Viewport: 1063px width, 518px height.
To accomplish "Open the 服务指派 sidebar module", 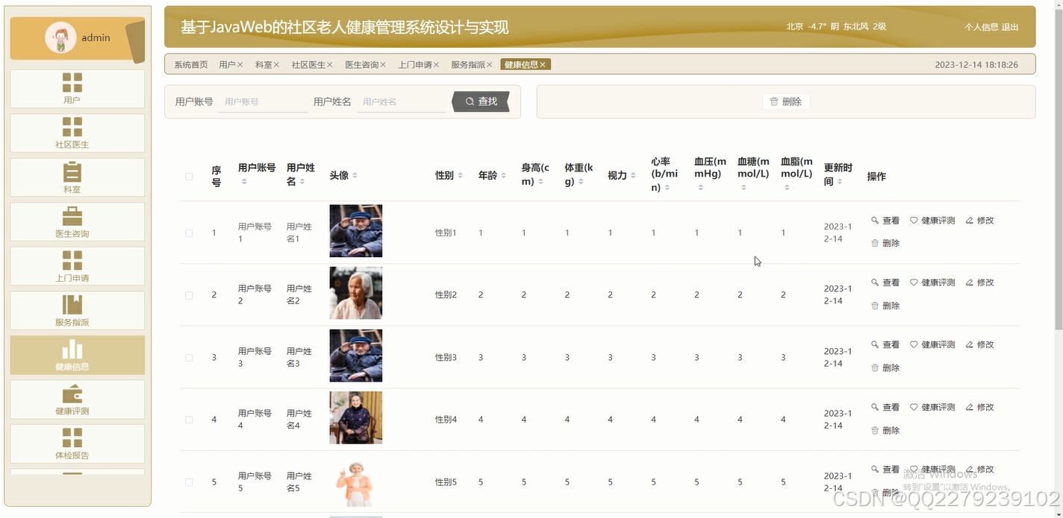I will (x=77, y=310).
